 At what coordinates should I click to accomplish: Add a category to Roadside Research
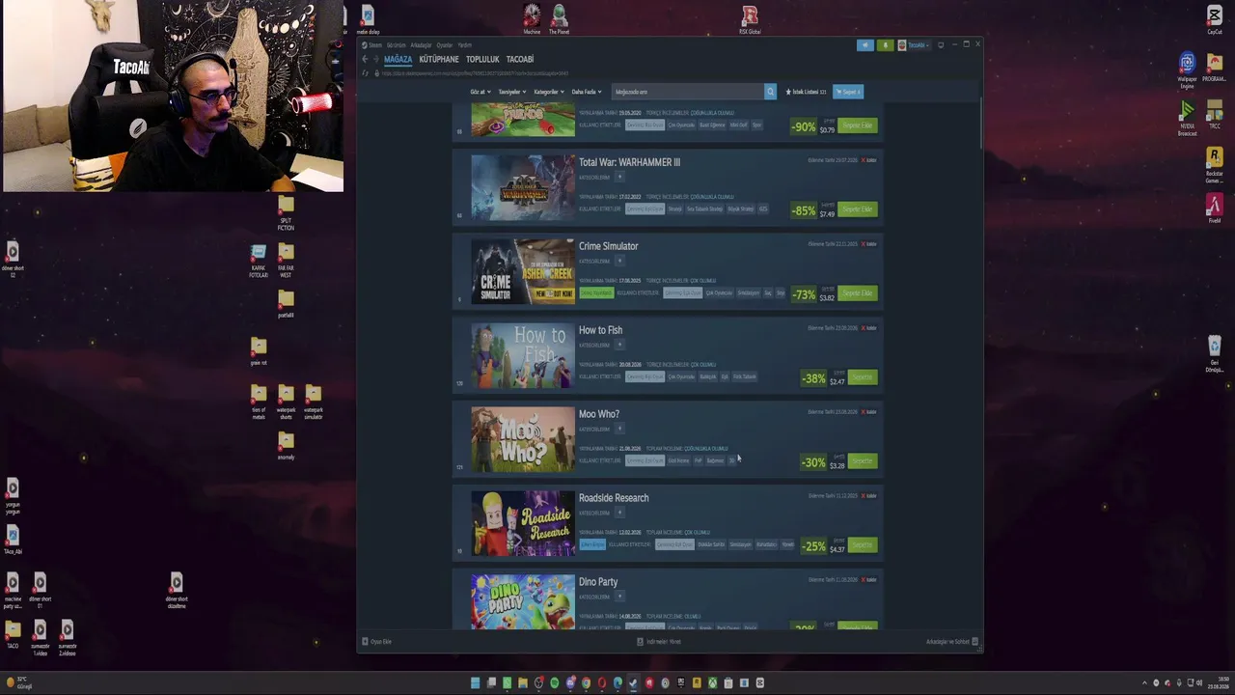coord(619,514)
